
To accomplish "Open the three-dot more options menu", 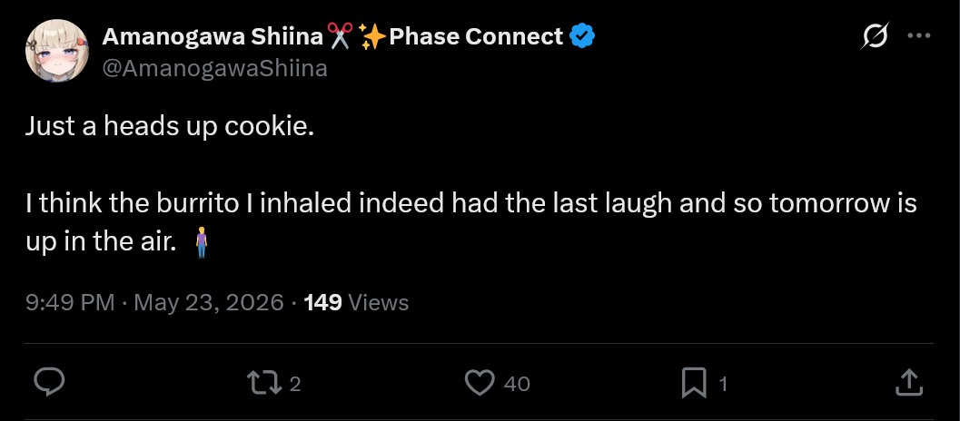I will (919, 36).
